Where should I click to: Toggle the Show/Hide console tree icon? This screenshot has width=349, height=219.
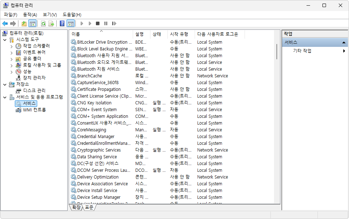coord(33,23)
